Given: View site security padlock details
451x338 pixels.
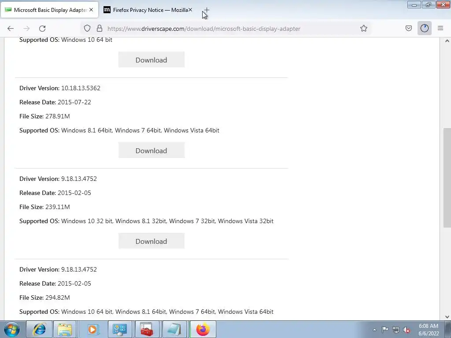Looking at the screenshot, I should pos(100,28).
